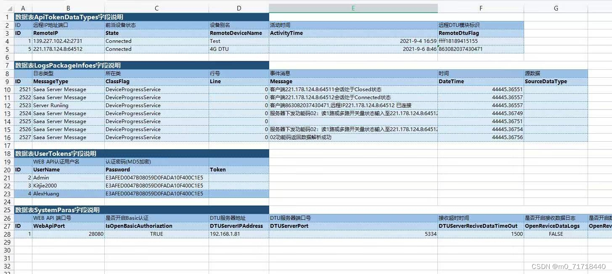The image size is (612, 274).
Task: Select the Line header cell
Action: point(239,82)
